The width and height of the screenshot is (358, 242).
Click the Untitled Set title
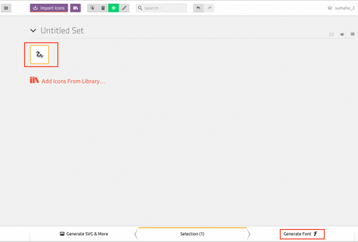tap(62, 31)
